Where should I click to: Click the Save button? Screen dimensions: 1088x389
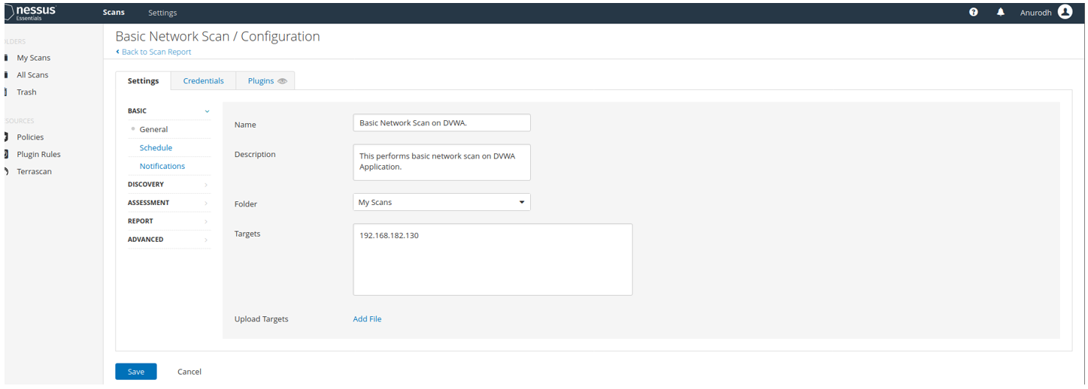(x=136, y=372)
